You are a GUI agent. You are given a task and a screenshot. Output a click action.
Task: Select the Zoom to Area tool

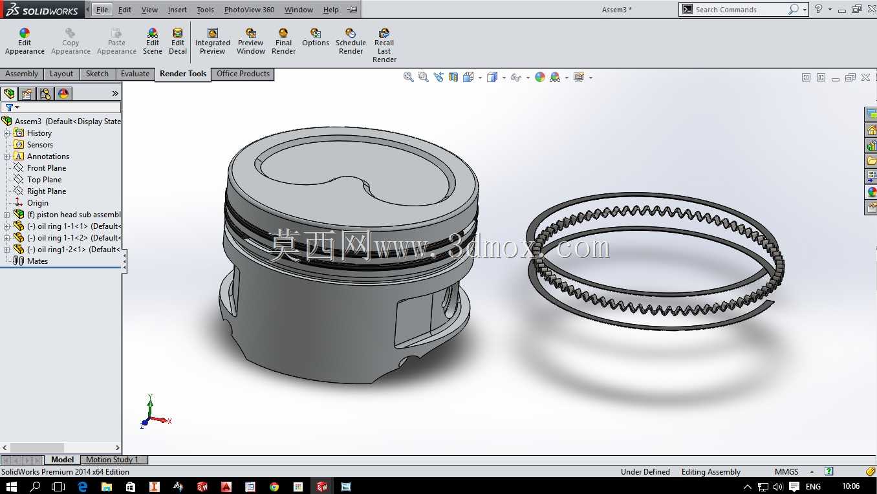coord(424,77)
